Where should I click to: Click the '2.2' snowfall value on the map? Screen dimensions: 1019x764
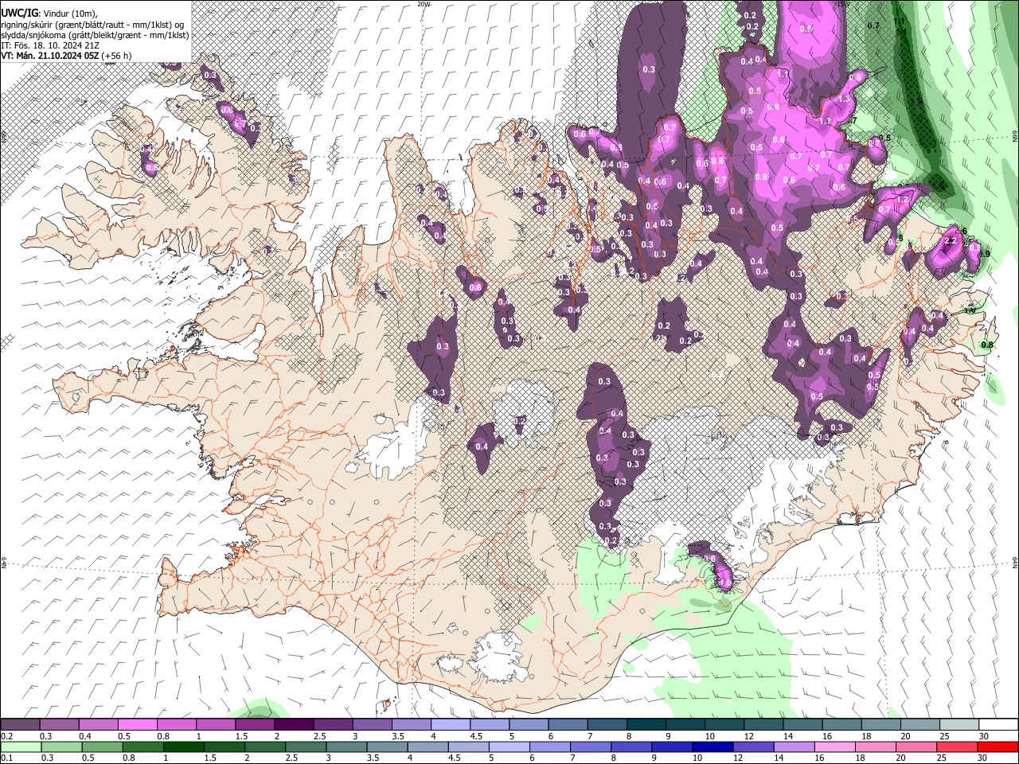pyautogui.click(x=949, y=241)
